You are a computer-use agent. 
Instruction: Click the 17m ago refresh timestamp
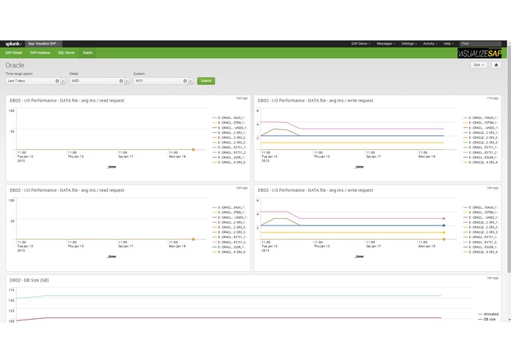click(x=493, y=98)
